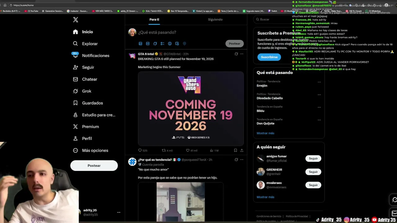Switch to the Siguiendo tab
397x223 pixels.
coord(215,20)
